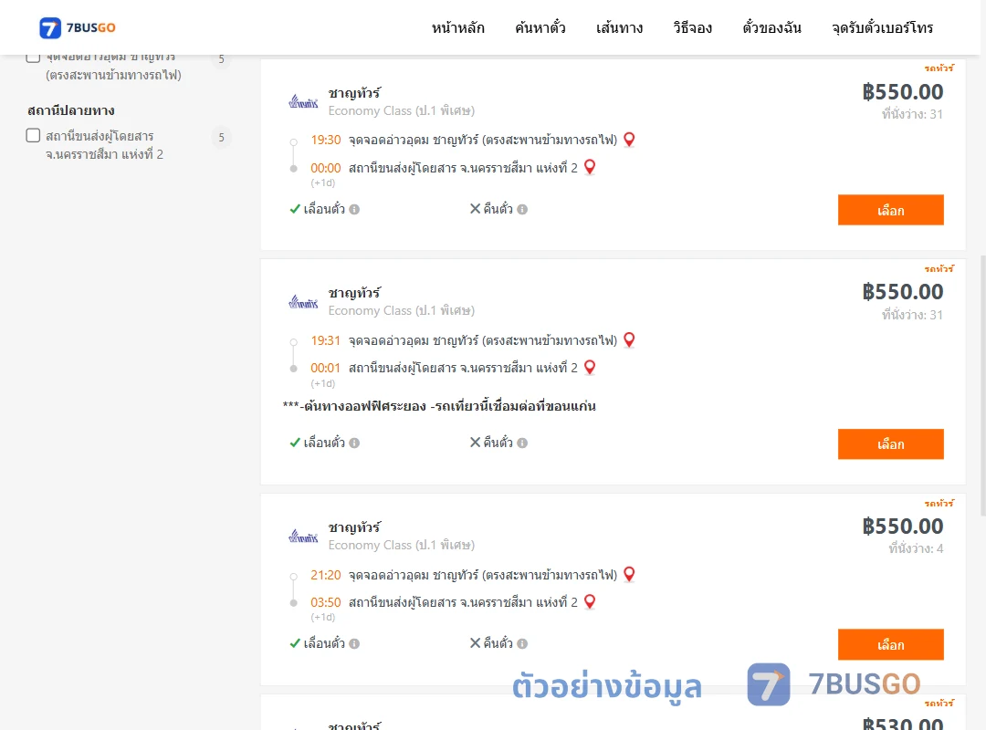The height and width of the screenshot is (730, 986).
Task: Go to ค้นหาตั๋ว in the navigation
Action: coord(540,27)
